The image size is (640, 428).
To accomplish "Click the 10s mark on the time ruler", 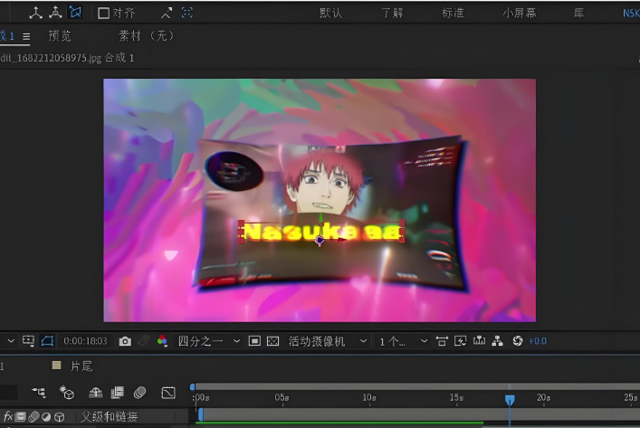I will tap(369, 398).
